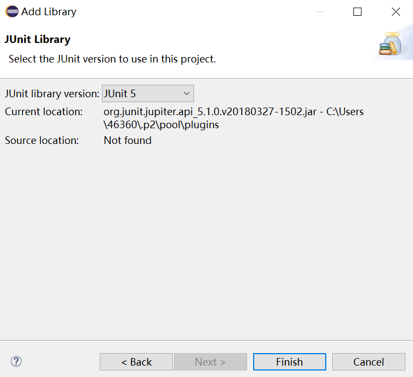This screenshot has width=413, height=377.
Task: Close the Add Library dialog
Action: [x=396, y=11]
